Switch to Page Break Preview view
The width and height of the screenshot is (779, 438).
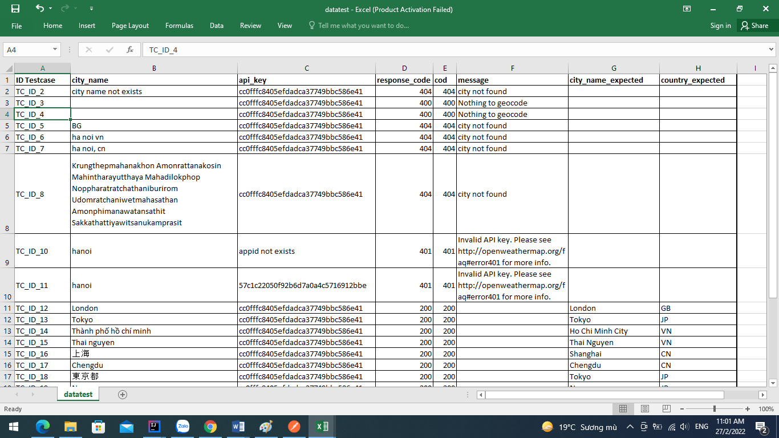click(x=666, y=409)
